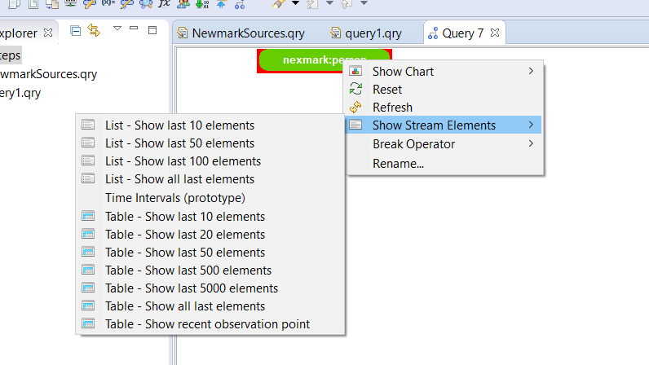Choose Reset from the context menu

coord(387,90)
